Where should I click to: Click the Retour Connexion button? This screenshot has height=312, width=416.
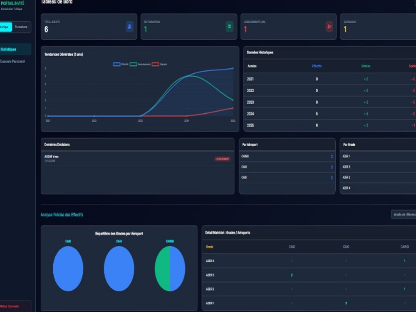[x=15, y=306]
